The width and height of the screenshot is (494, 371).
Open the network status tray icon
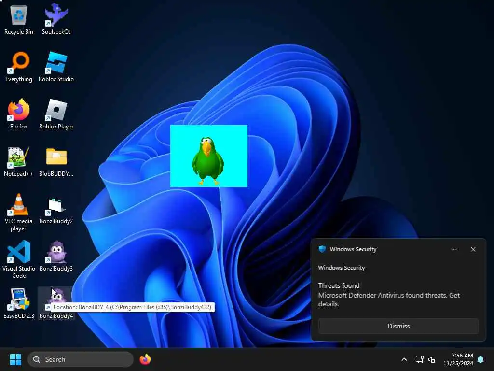pos(419,359)
